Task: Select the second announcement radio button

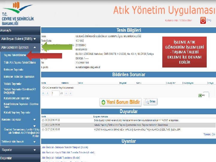Action: tap(43, 125)
